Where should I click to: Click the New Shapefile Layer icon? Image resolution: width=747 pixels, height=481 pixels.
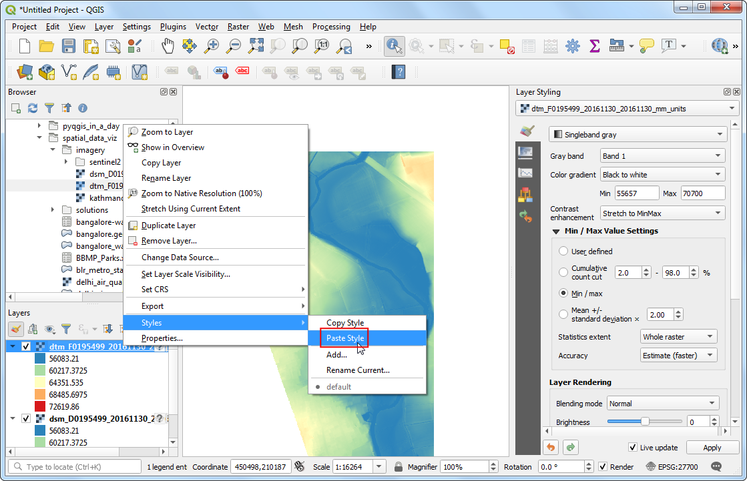(69, 73)
